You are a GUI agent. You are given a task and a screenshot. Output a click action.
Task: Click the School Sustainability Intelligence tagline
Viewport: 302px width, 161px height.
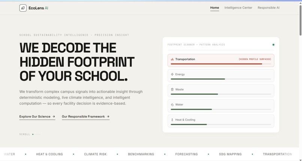pos(74,35)
